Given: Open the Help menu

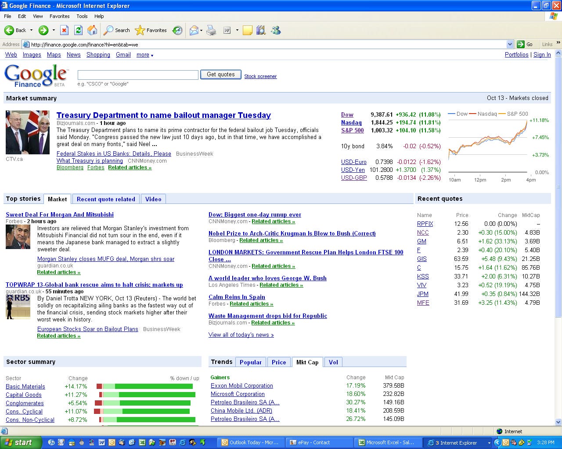Looking at the screenshot, I should tap(99, 16).
